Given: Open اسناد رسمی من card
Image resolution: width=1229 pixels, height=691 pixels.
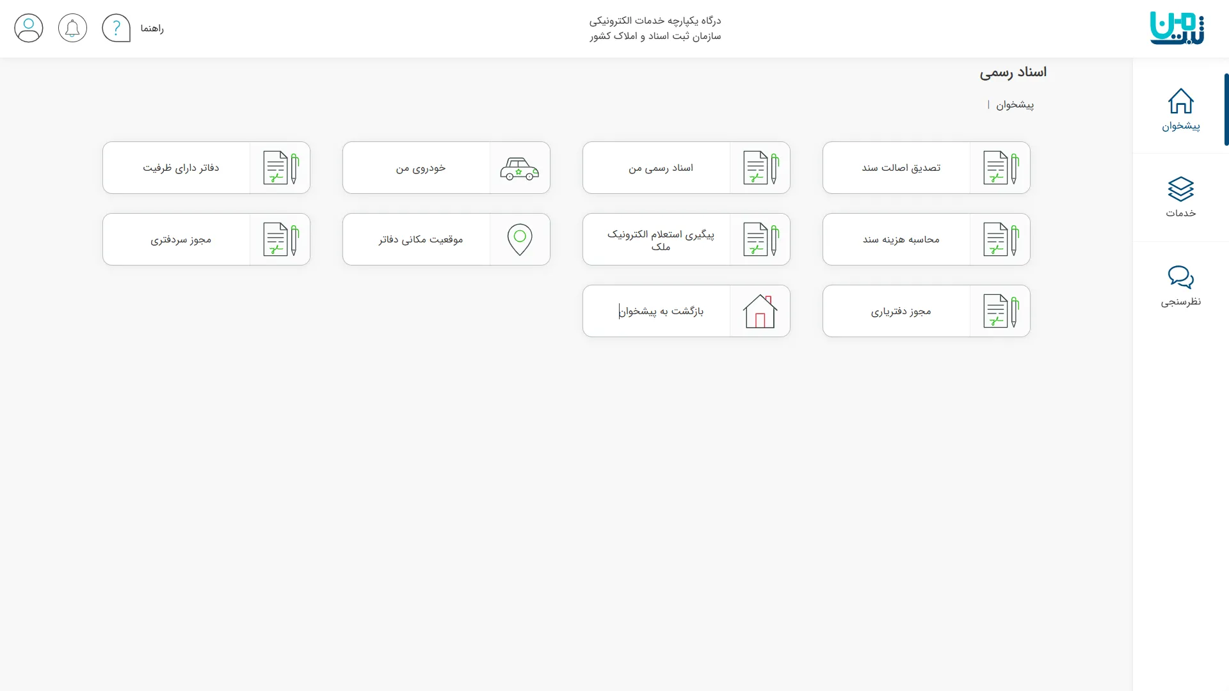Looking at the screenshot, I should (661, 168).
